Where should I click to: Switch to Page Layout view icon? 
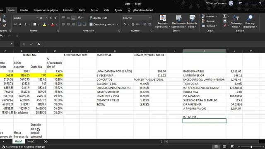click(x=224, y=147)
